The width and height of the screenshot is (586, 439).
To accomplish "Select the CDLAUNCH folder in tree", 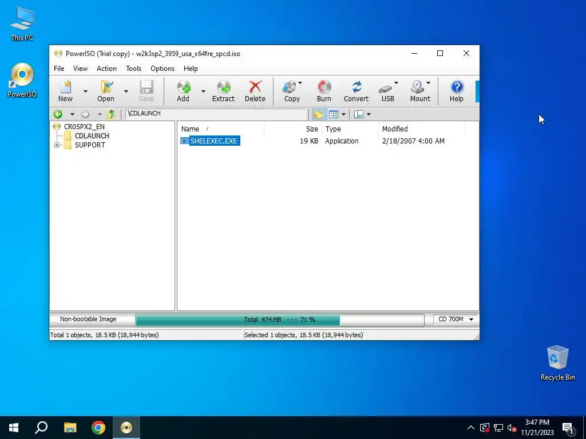I will [x=92, y=136].
